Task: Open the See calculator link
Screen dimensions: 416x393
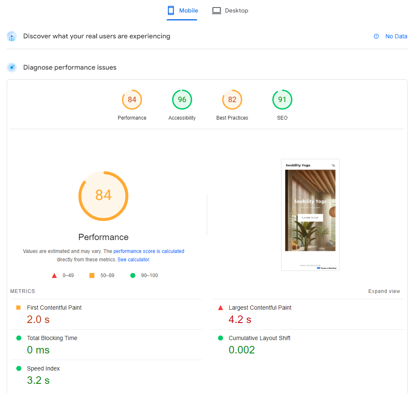Action: (134, 260)
